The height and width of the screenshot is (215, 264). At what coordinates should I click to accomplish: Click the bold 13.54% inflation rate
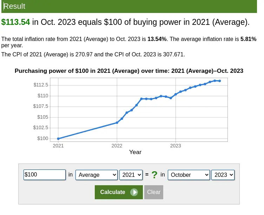tap(157, 39)
